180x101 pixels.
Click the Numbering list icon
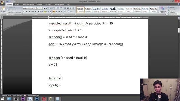(x=58, y=8)
